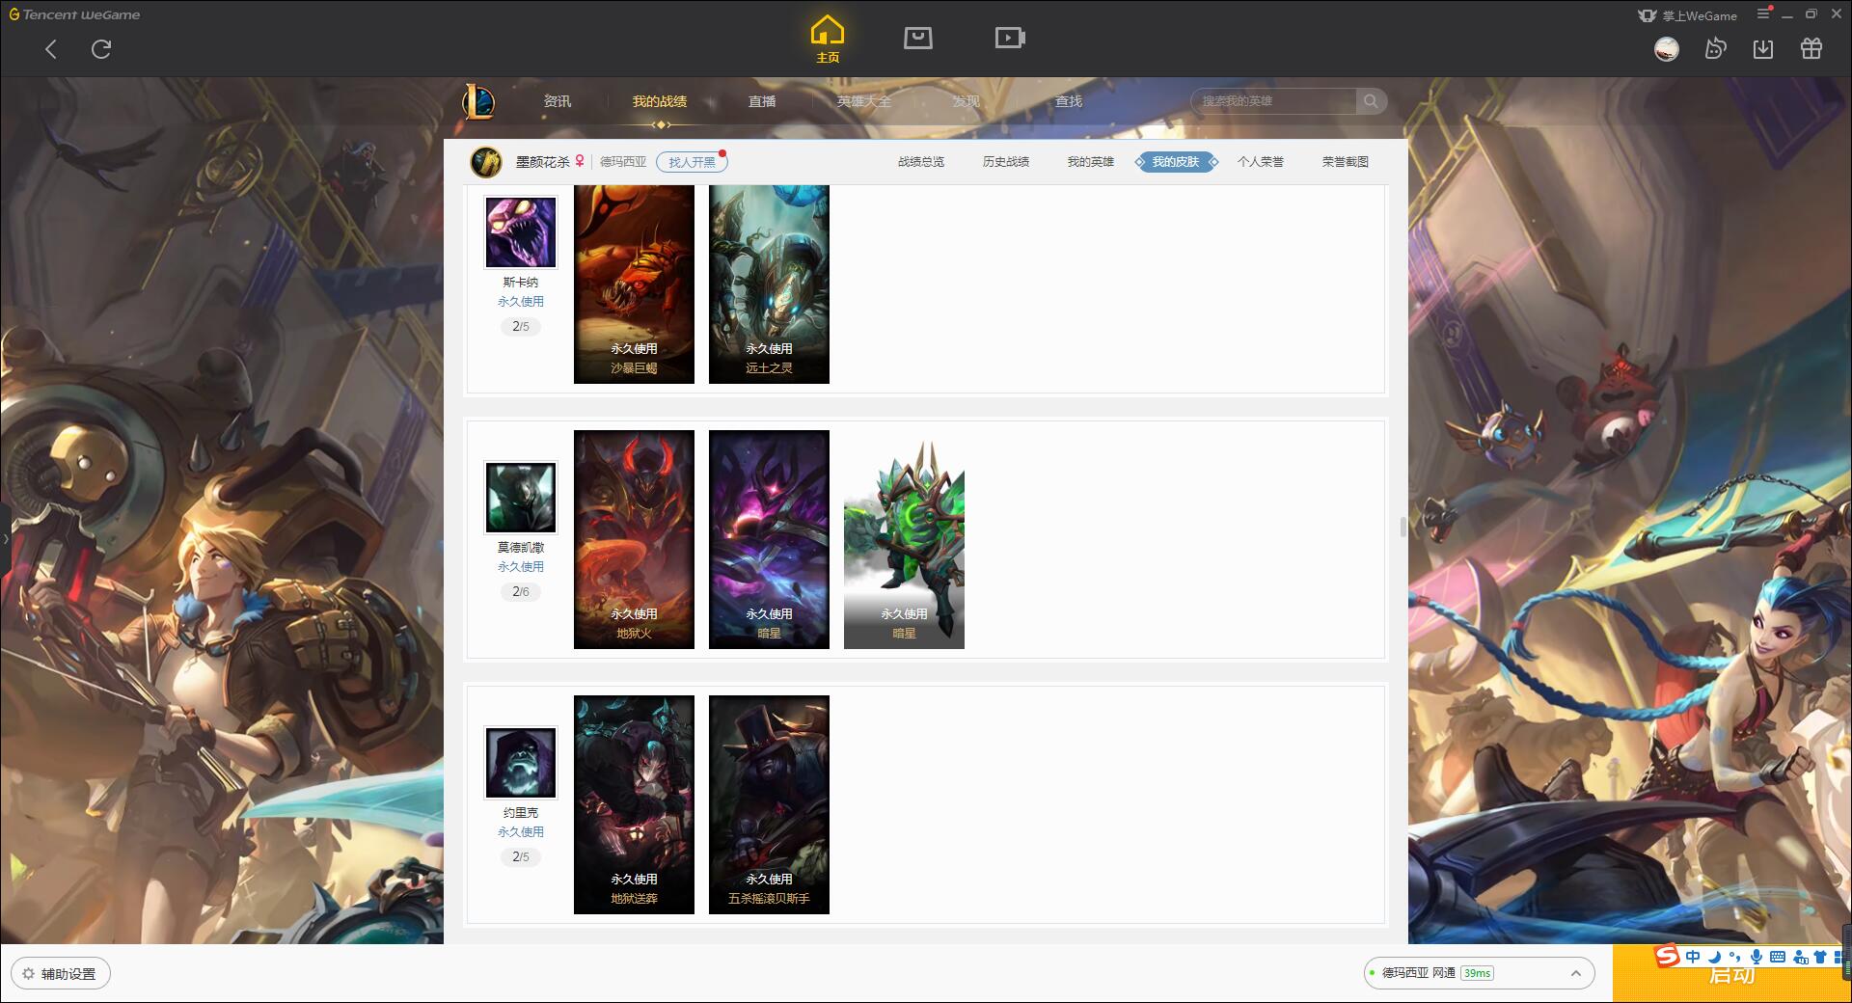Open the Sogou skin shirt icon
The image size is (1852, 1003).
(1821, 957)
